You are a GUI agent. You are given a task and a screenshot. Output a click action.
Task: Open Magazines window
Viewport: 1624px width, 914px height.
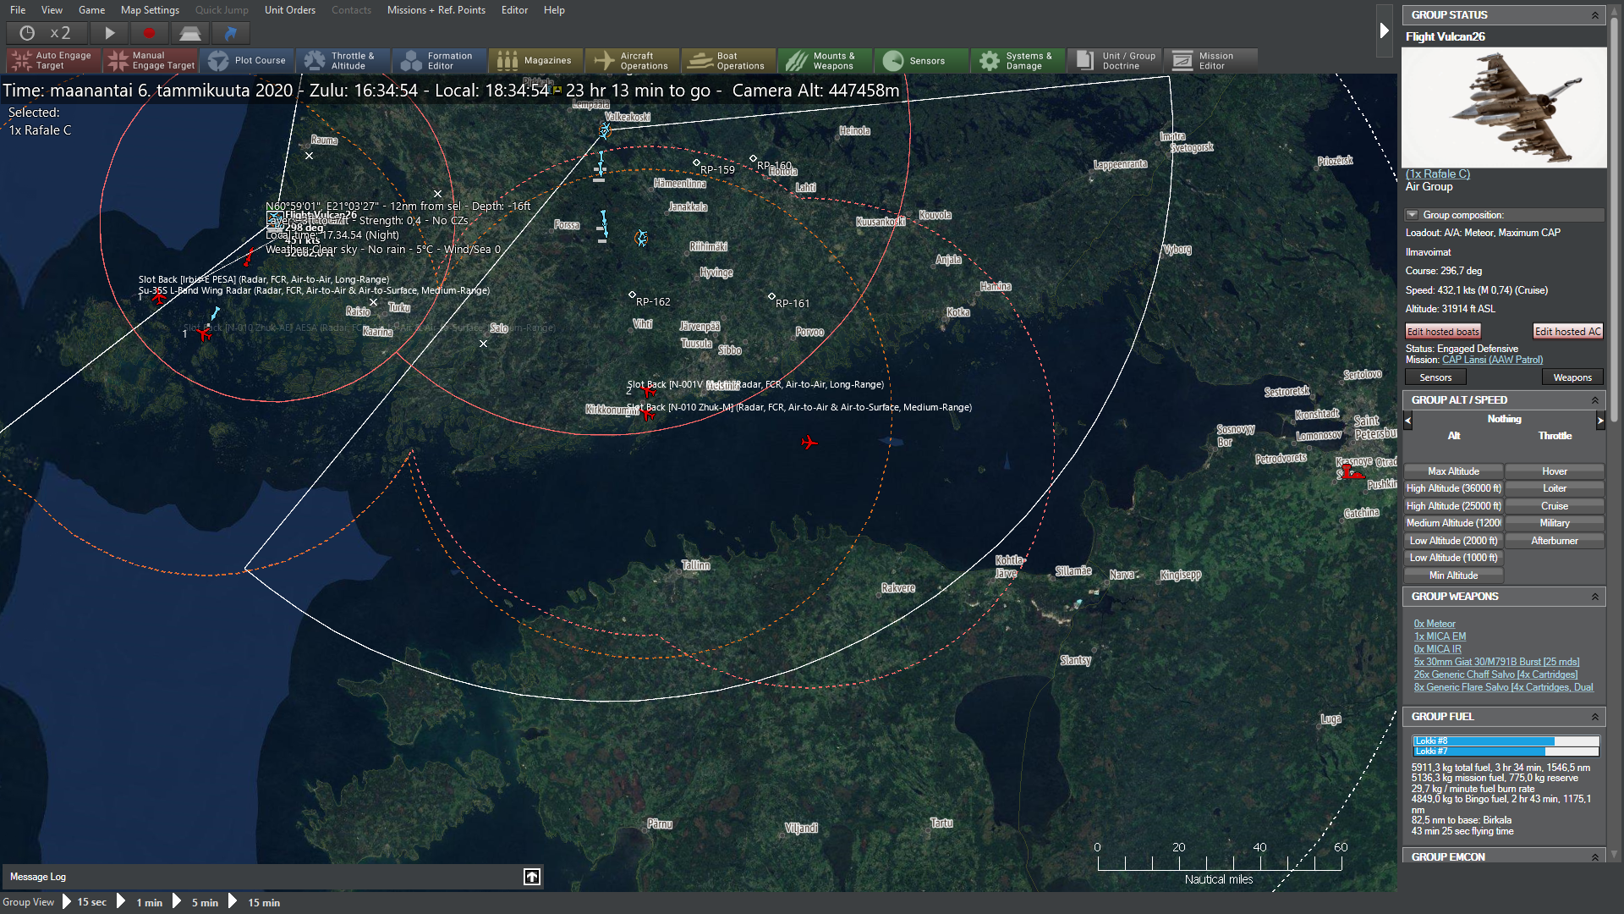535,60
